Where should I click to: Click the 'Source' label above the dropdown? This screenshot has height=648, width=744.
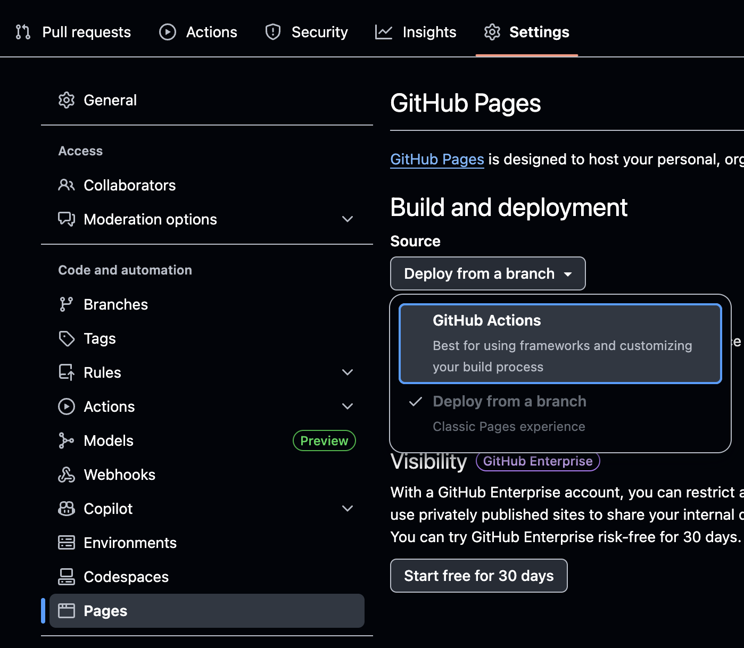[x=416, y=242]
